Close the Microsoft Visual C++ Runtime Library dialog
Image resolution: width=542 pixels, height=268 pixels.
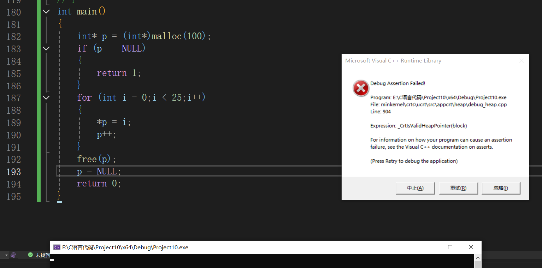(x=521, y=61)
